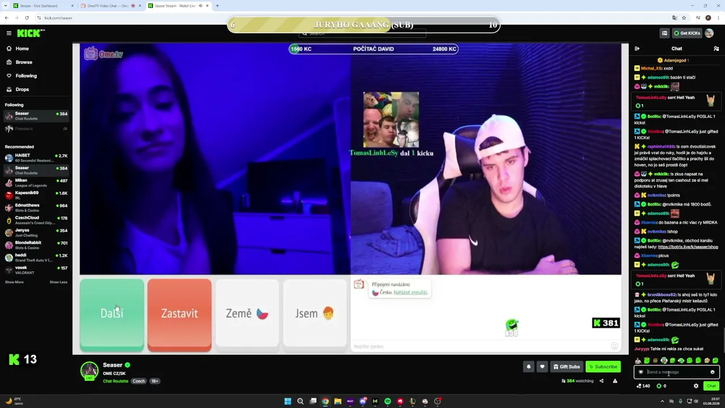Click the Seaser channel avatar below video

pos(89,371)
